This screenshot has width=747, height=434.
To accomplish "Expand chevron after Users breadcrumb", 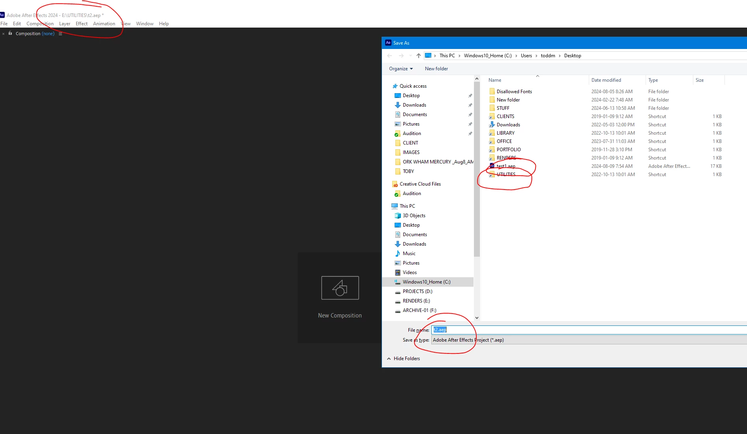I will (536, 56).
